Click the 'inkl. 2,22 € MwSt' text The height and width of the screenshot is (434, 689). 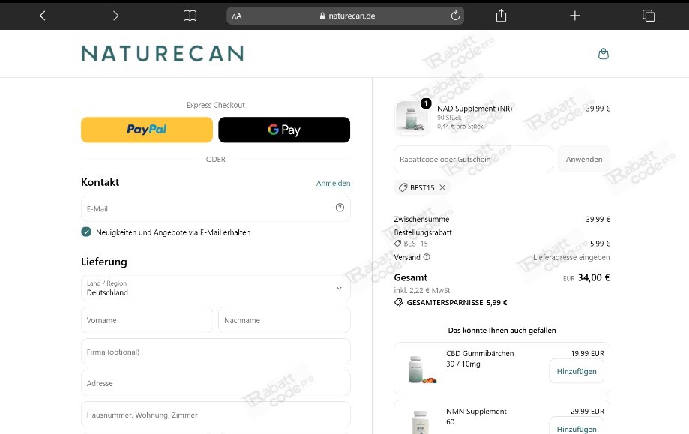[422, 290]
